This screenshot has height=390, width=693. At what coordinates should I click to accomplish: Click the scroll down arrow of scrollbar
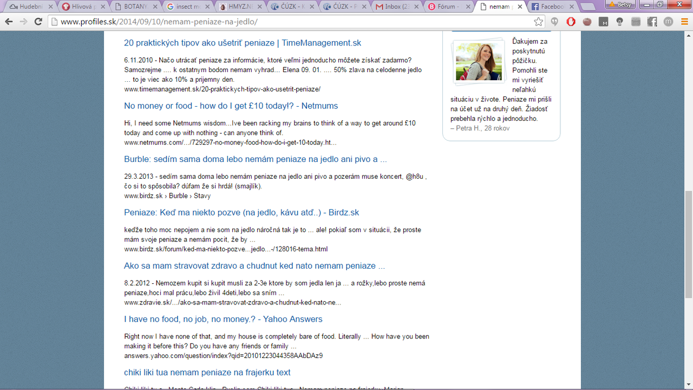[688, 385]
